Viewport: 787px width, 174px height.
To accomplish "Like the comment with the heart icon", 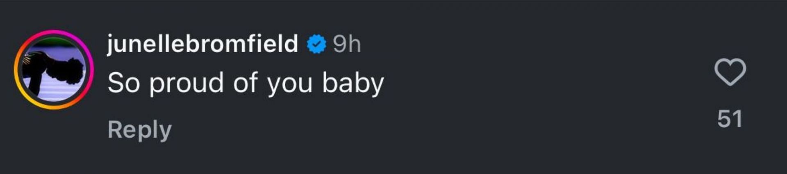I will pyautogui.click(x=730, y=72).
